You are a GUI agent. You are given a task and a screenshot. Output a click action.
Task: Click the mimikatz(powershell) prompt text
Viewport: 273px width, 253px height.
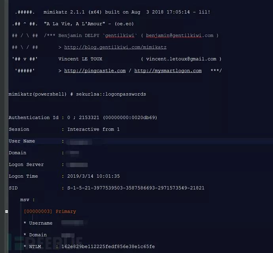click(38, 94)
